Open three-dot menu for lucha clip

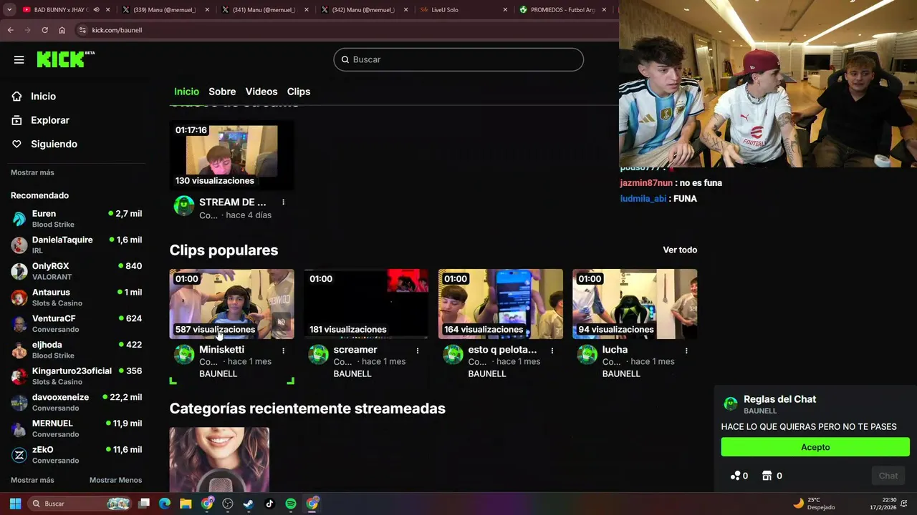[x=686, y=350]
